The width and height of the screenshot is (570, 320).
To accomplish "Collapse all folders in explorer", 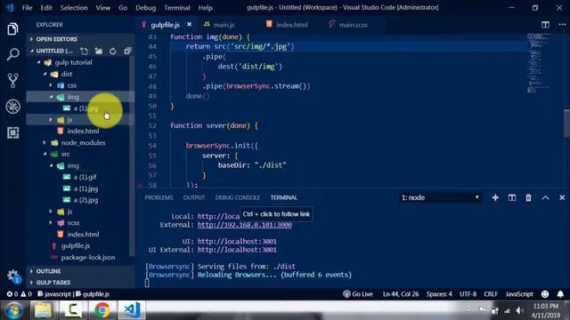I will tap(126, 51).
